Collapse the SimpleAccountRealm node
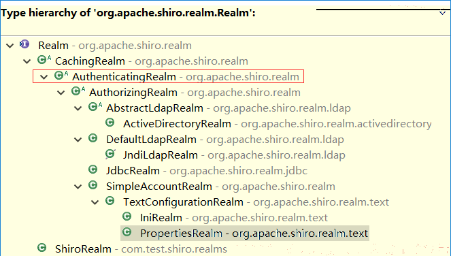Screen dimensions: 451x256 pyautogui.click(x=78, y=187)
